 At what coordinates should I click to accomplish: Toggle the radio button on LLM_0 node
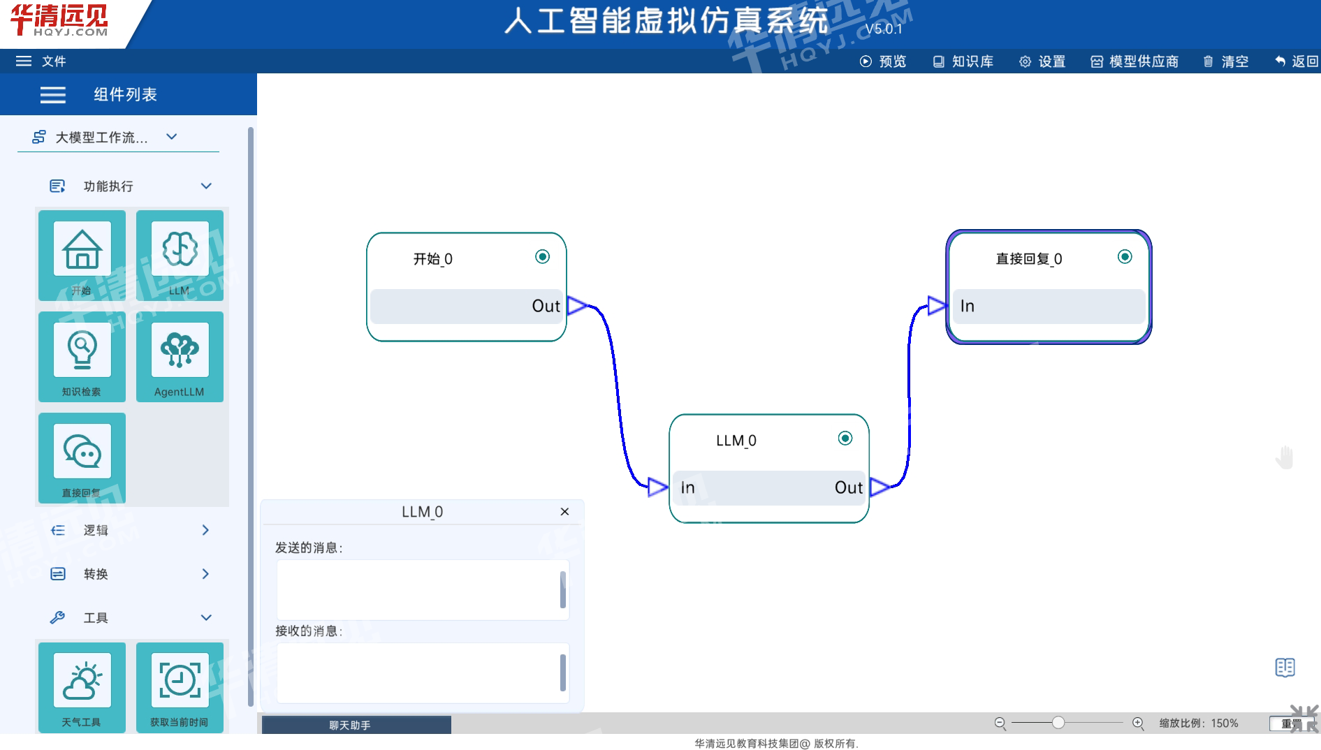click(x=845, y=439)
